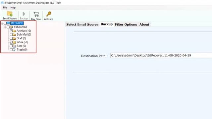Select the Draft (0) label

point(21,38)
